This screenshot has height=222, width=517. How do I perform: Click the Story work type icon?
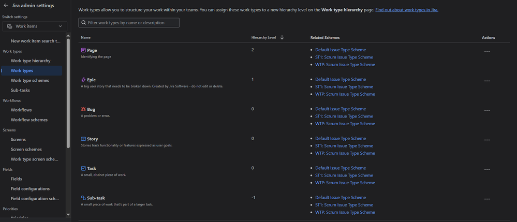(83, 139)
